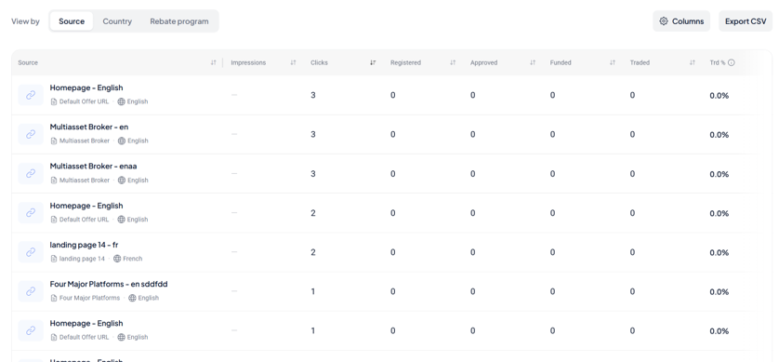The height and width of the screenshot is (362, 779).
Task: Click link icon of Homepage row with 1 click
Action: (x=31, y=330)
